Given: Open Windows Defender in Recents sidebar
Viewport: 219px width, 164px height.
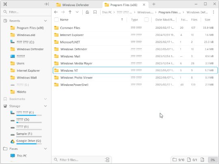Looking at the screenshot, I should tap(27, 49).
